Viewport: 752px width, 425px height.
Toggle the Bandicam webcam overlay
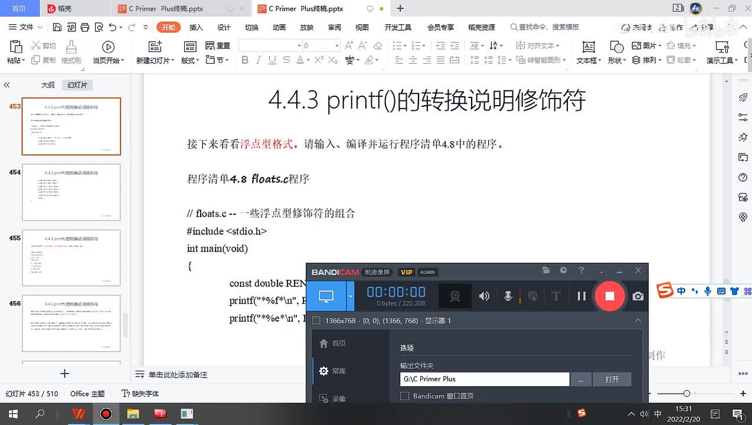tap(455, 296)
